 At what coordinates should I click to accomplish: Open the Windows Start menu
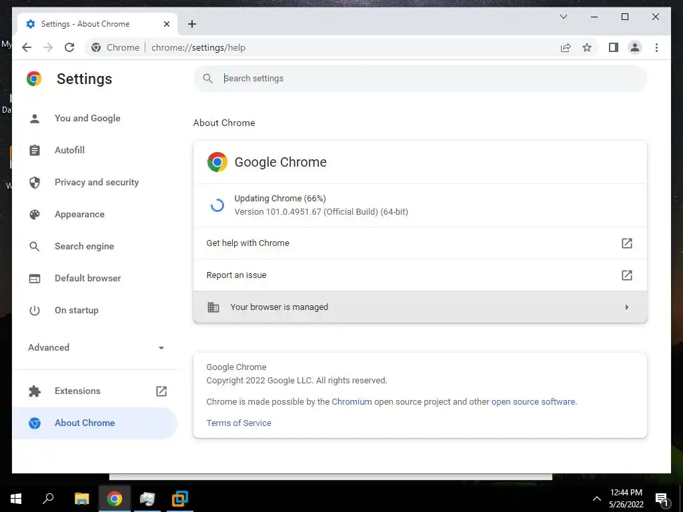tap(16, 499)
